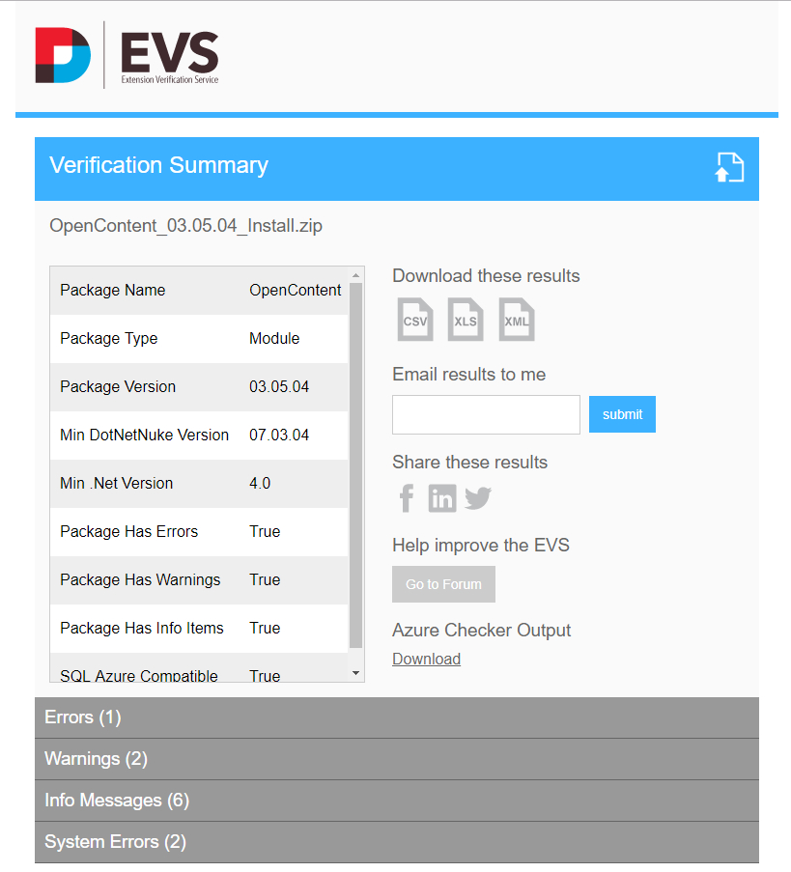Download results as CSV
Viewport: 791px width, 872px height.
[x=415, y=320]
